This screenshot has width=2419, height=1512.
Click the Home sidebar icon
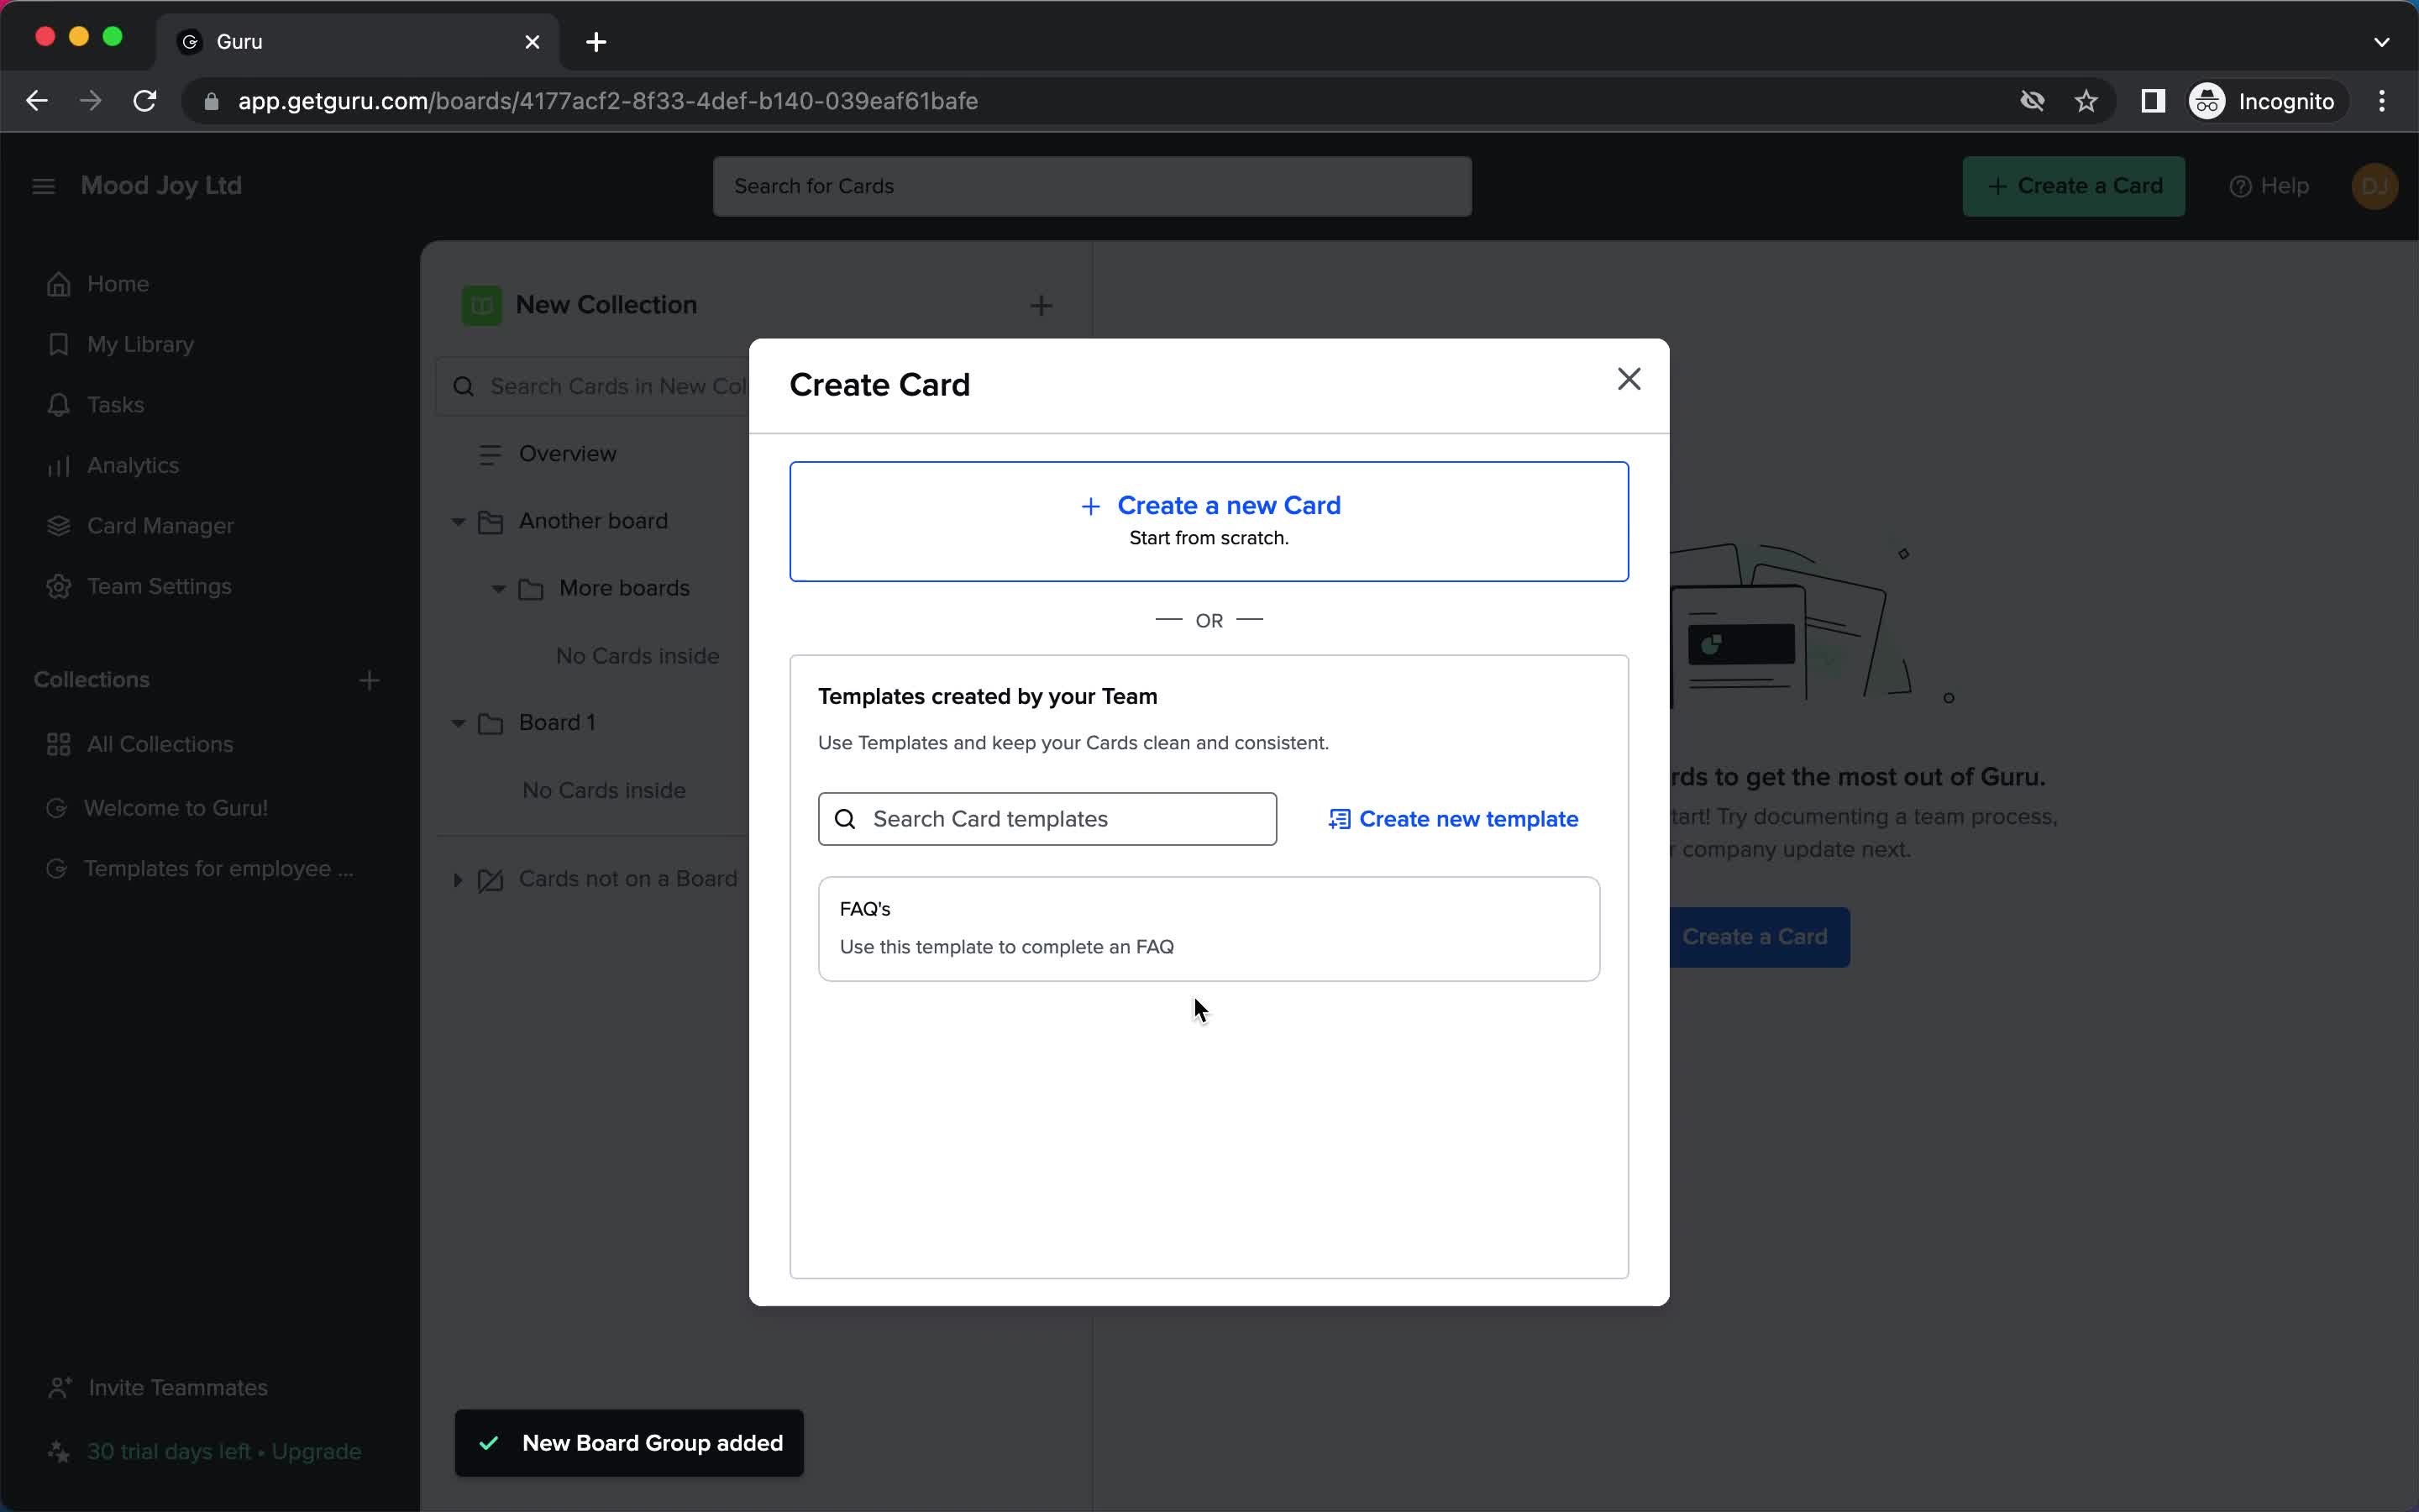point(57,284)
